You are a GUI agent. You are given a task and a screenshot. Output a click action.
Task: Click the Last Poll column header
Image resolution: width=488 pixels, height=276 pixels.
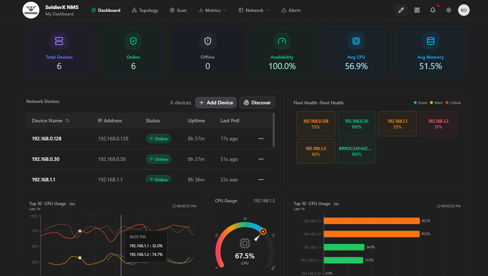230,121
